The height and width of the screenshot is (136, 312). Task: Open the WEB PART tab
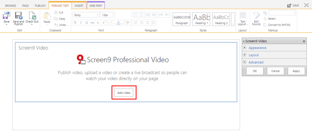pos(96,5)
